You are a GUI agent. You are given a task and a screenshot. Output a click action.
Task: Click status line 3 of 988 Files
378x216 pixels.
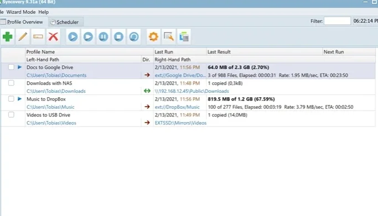(278, 75)
